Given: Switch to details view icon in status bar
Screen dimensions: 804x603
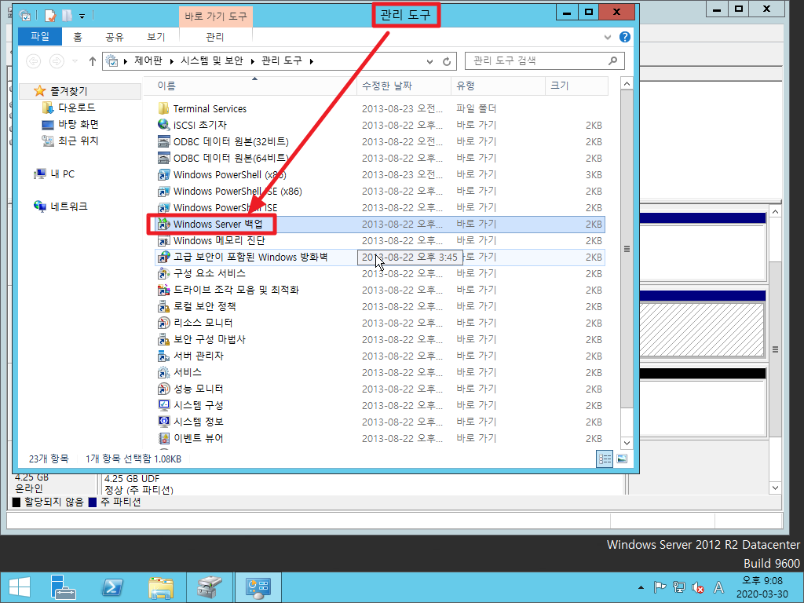Looking at the screenshot, I should tap(605, 459).
